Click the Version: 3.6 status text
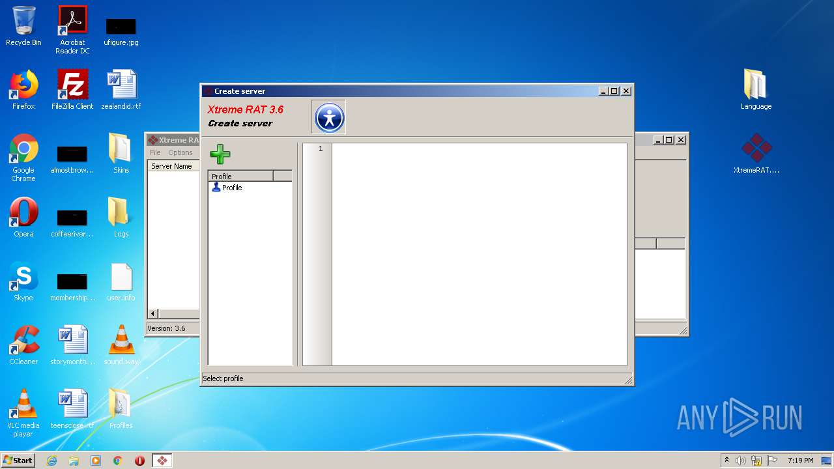Viewport: 834px width, 469px height. (166, 328)
